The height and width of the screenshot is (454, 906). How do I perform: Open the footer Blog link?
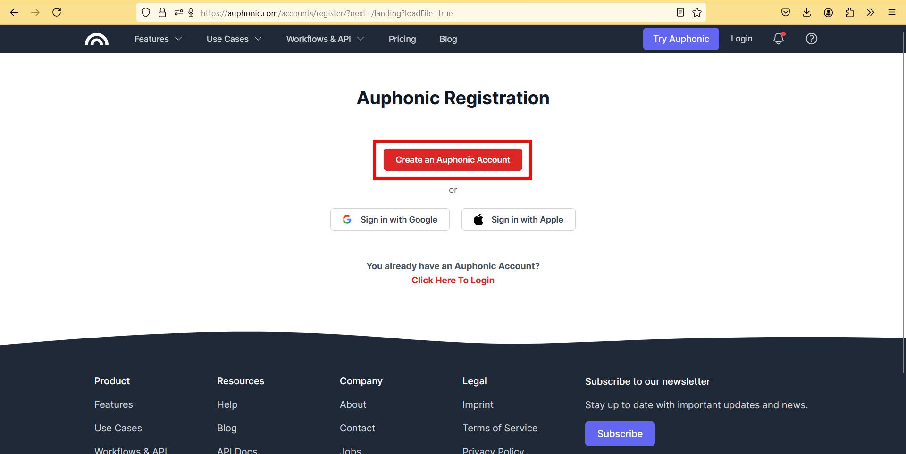[227, 428]
